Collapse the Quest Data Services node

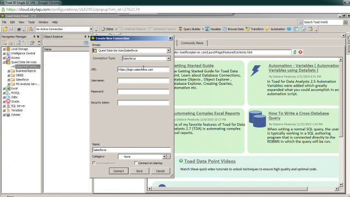[x=4, y=62]
